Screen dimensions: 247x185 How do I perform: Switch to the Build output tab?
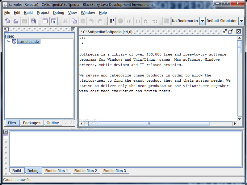17,171
